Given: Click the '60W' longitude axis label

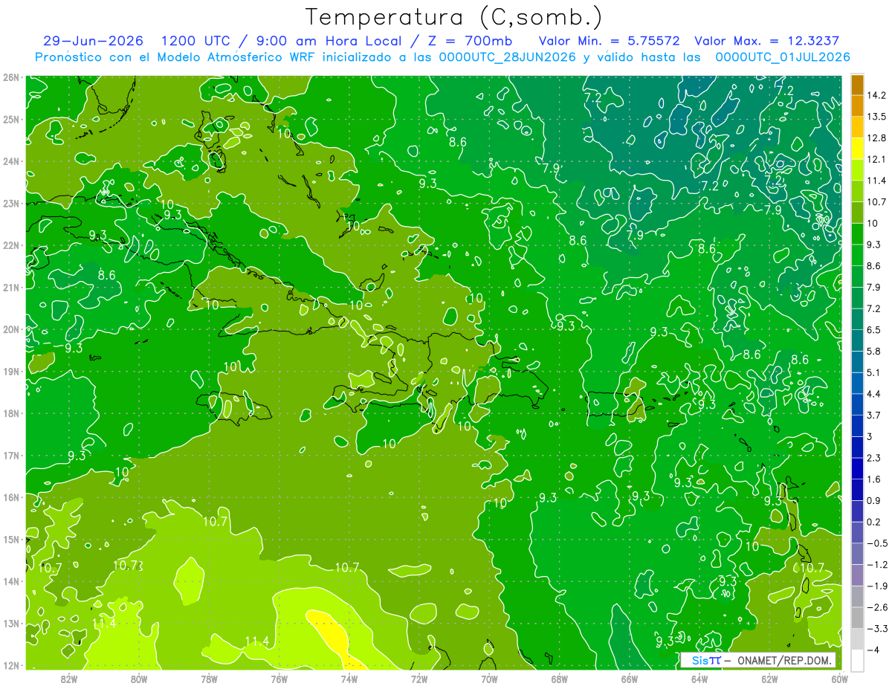Looking at the screenshot, I should (839, 679).
